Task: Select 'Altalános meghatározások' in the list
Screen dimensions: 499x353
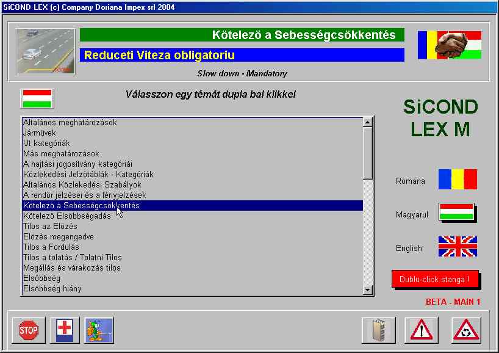Action: click(x=193, y=123)
